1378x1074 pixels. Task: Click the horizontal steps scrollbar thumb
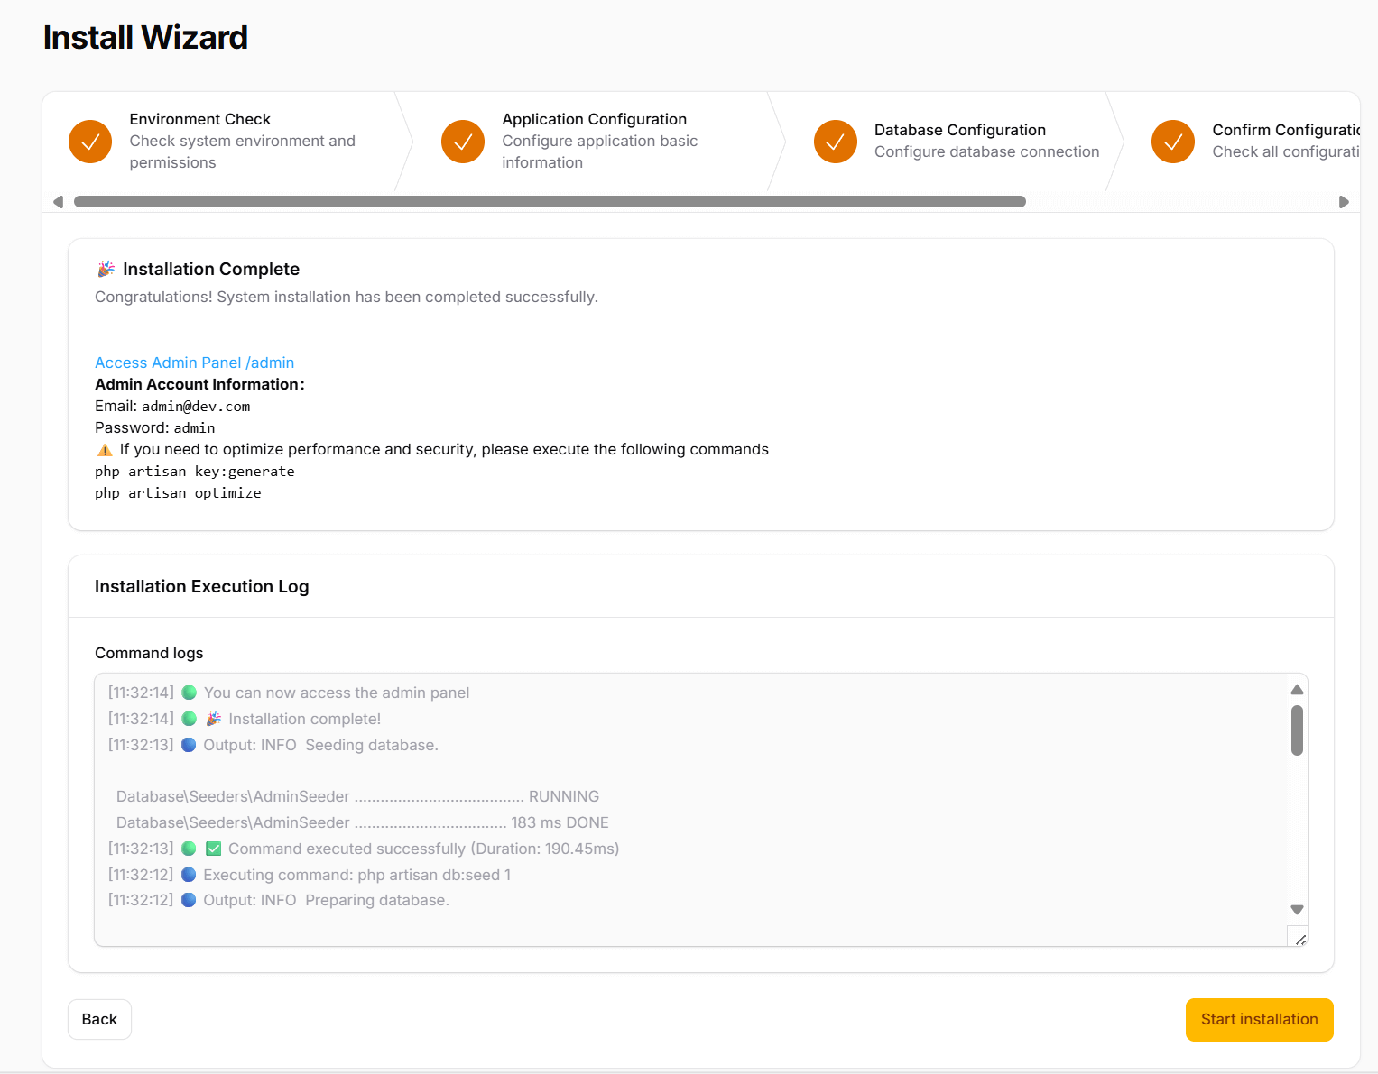click(550, 202)
